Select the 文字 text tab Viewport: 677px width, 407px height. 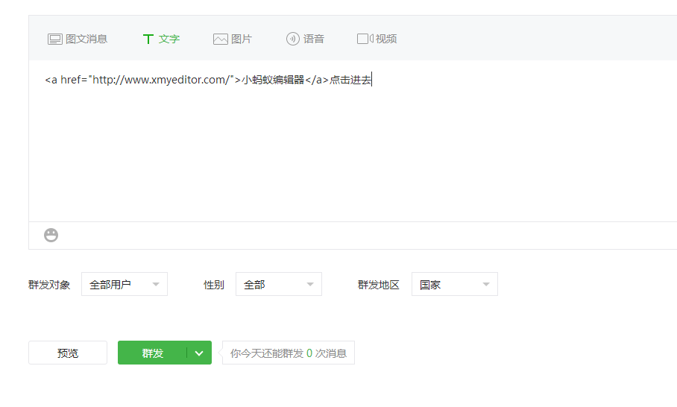pyautogui.click(x=161, y=39)
